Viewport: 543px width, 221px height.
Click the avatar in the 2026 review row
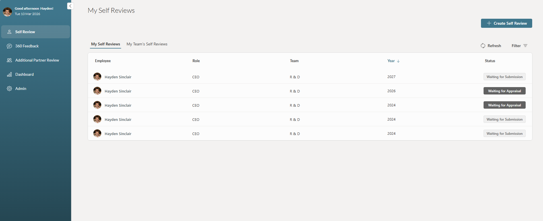(97, 91)
